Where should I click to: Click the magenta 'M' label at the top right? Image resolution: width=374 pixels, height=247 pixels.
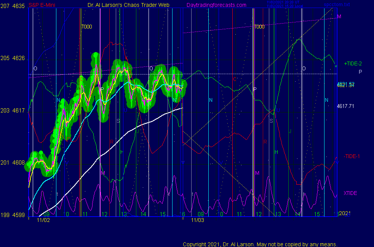339,16
